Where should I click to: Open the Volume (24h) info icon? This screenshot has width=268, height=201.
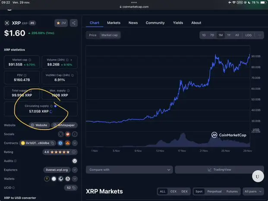67,60
